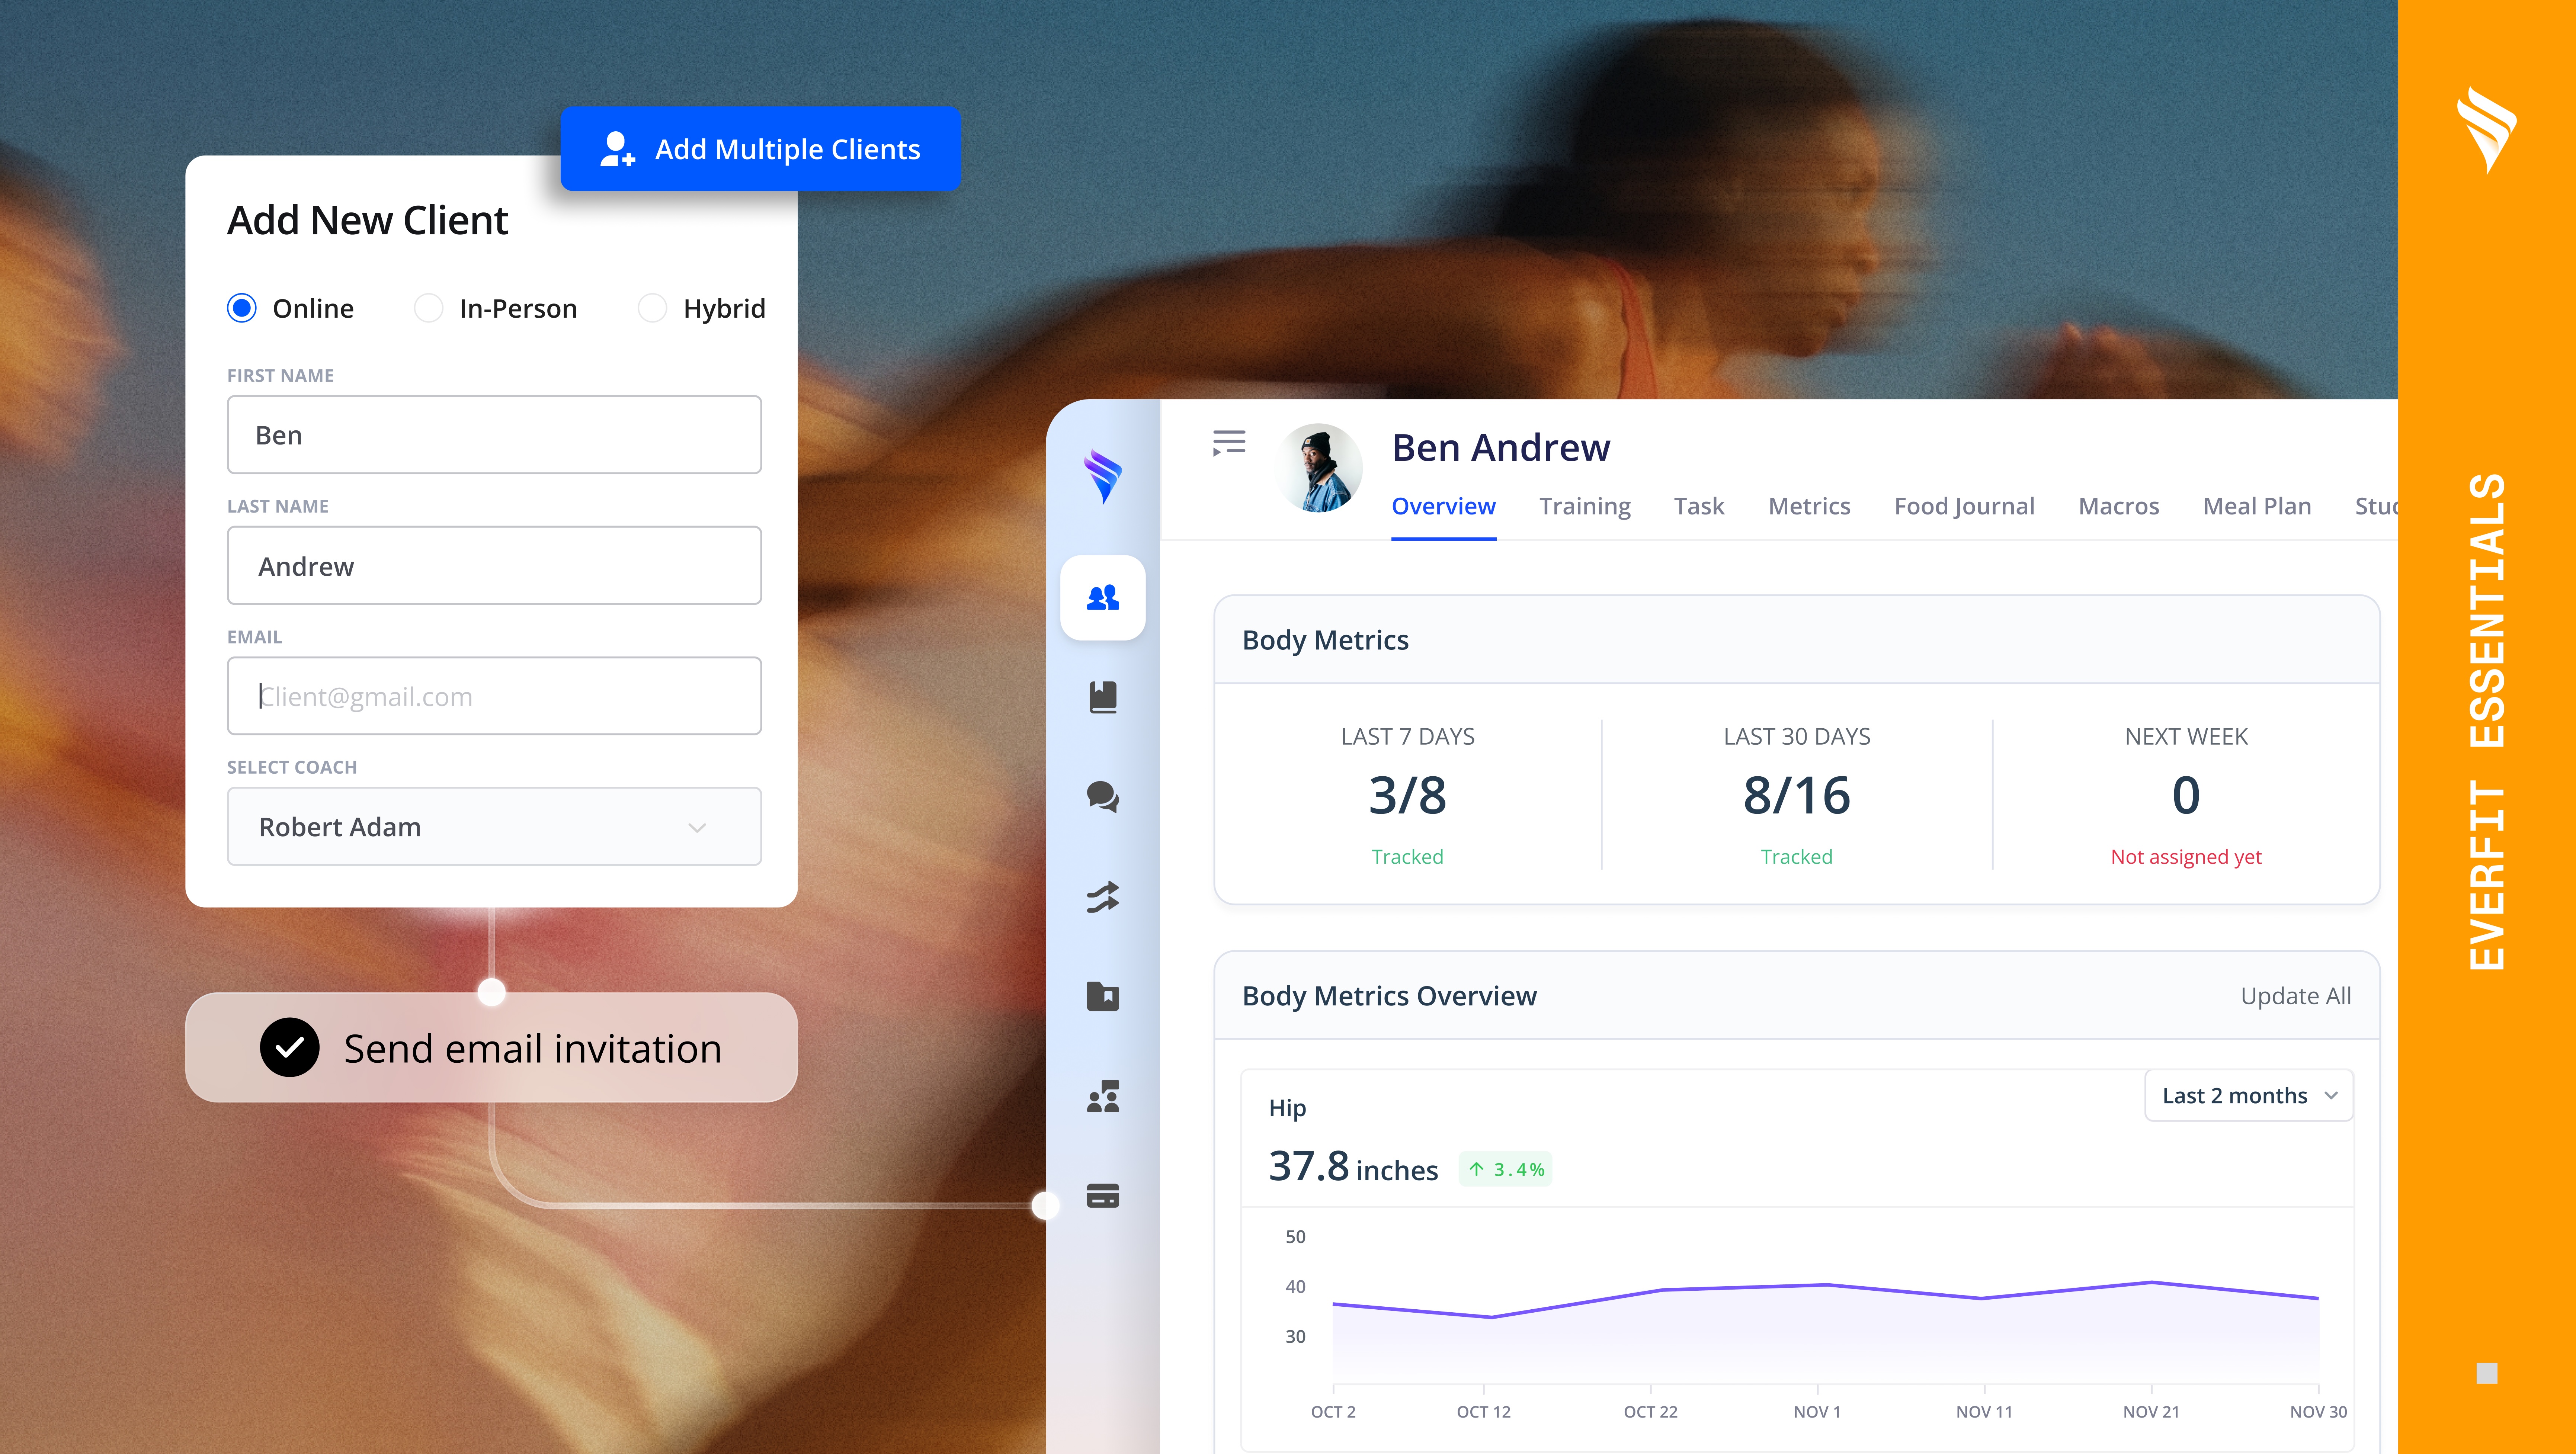Click the Next Week value 0
2576x1454 pixels.
(2186, 795)
